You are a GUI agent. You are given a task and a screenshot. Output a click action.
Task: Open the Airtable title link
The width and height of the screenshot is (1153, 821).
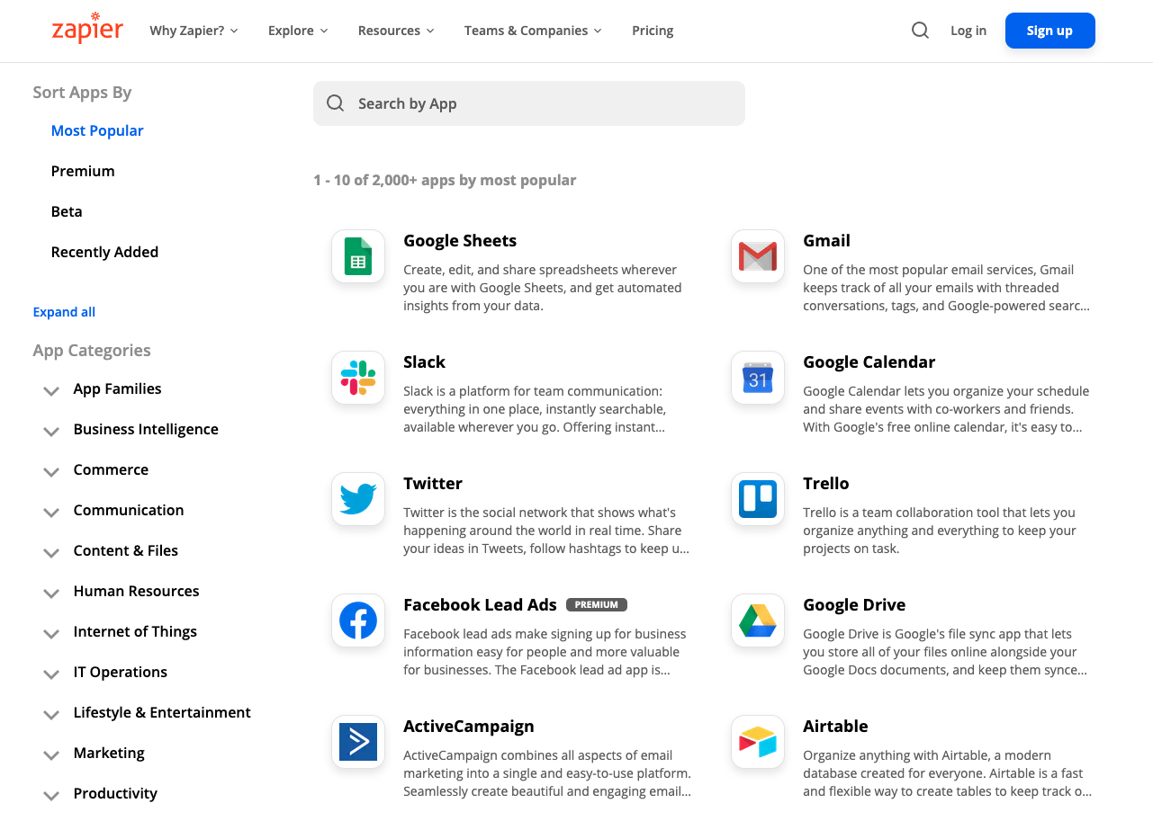tap(835, 727)
